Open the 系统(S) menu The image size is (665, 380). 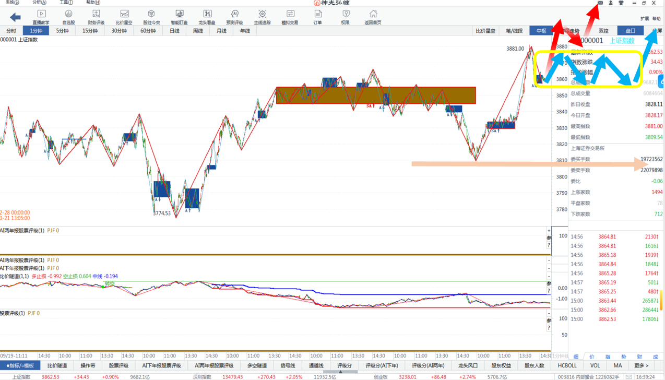pos(12,3)
